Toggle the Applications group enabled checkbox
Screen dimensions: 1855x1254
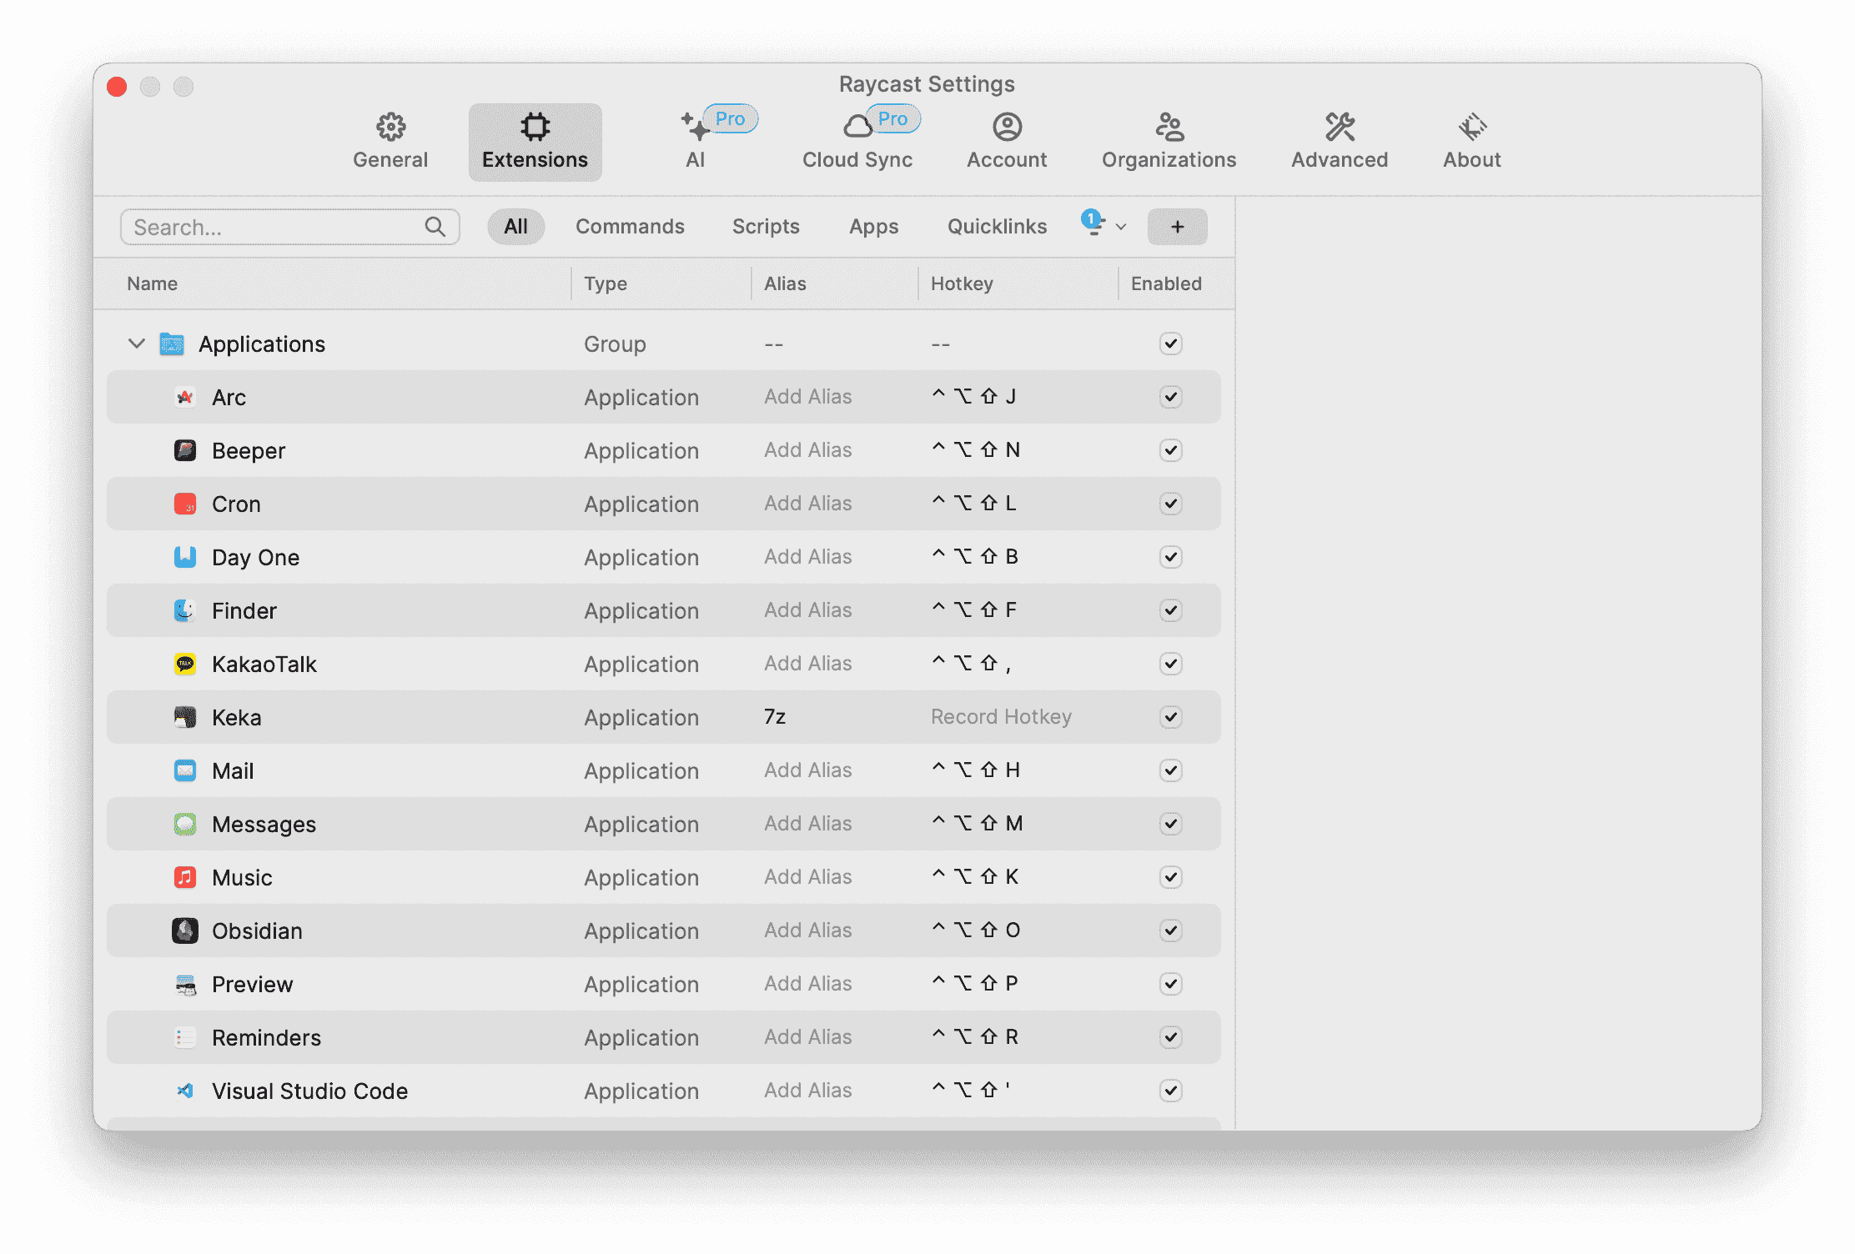coord(1170,344)
